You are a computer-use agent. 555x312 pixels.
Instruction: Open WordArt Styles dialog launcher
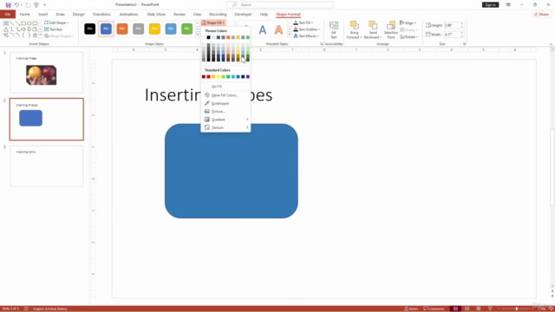click(322, 44)
